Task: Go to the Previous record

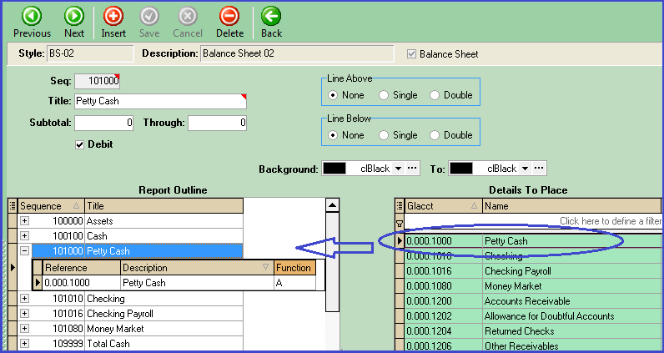Action: (x=33, y=23)
